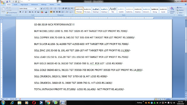The image size is (187, 105).
Task: Increase paragraph indent
Action: click(x=66, y=8)
